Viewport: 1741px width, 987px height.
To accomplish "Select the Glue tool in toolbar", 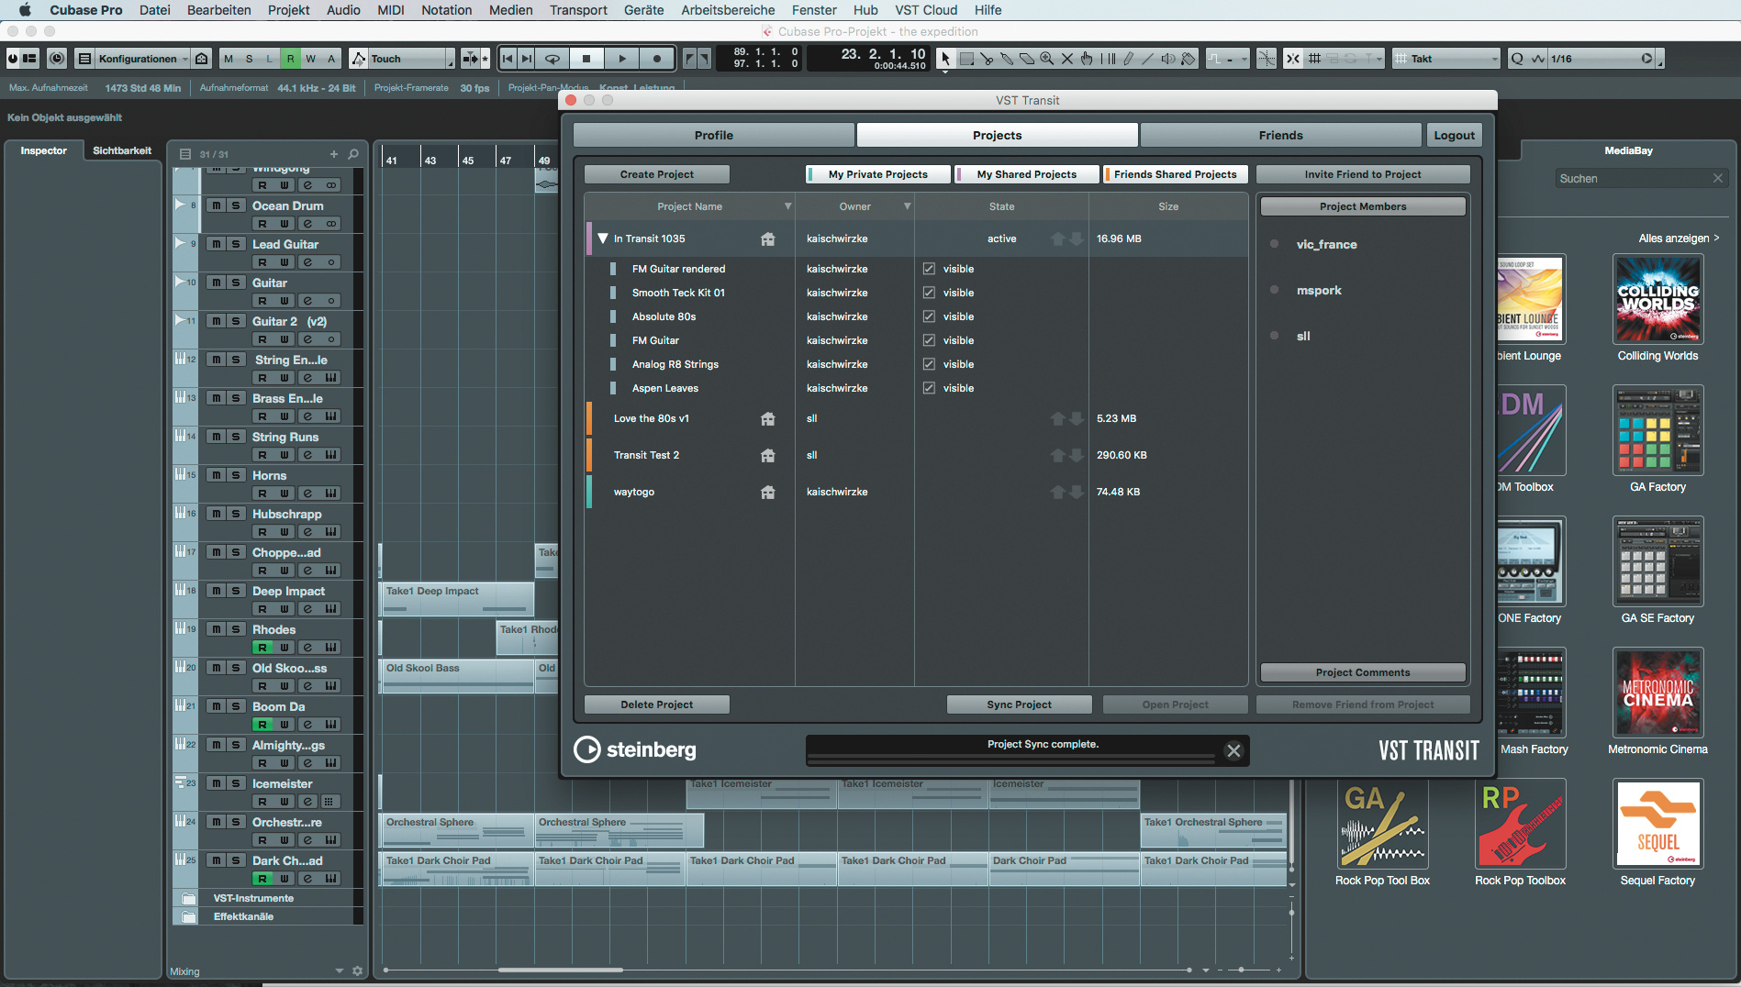I will point(1007,59).
